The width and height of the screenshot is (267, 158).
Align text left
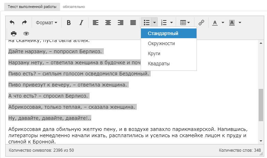(95, 23)
